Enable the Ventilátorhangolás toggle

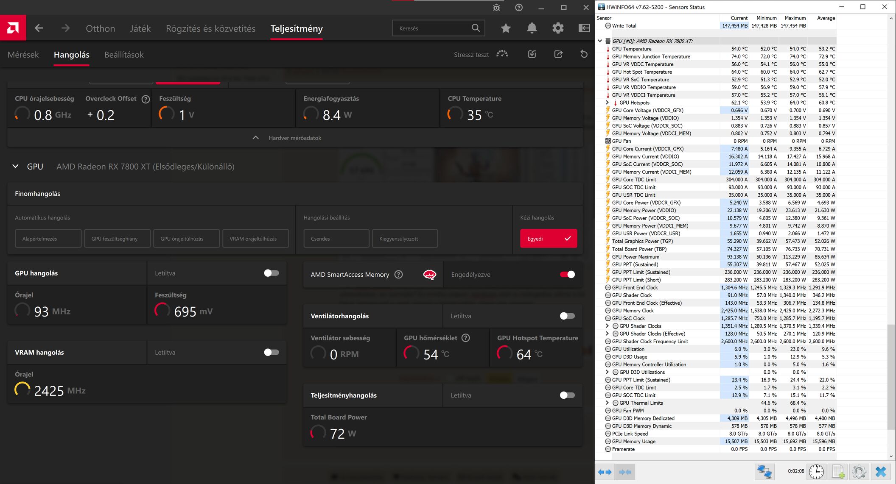pos(567,316)
